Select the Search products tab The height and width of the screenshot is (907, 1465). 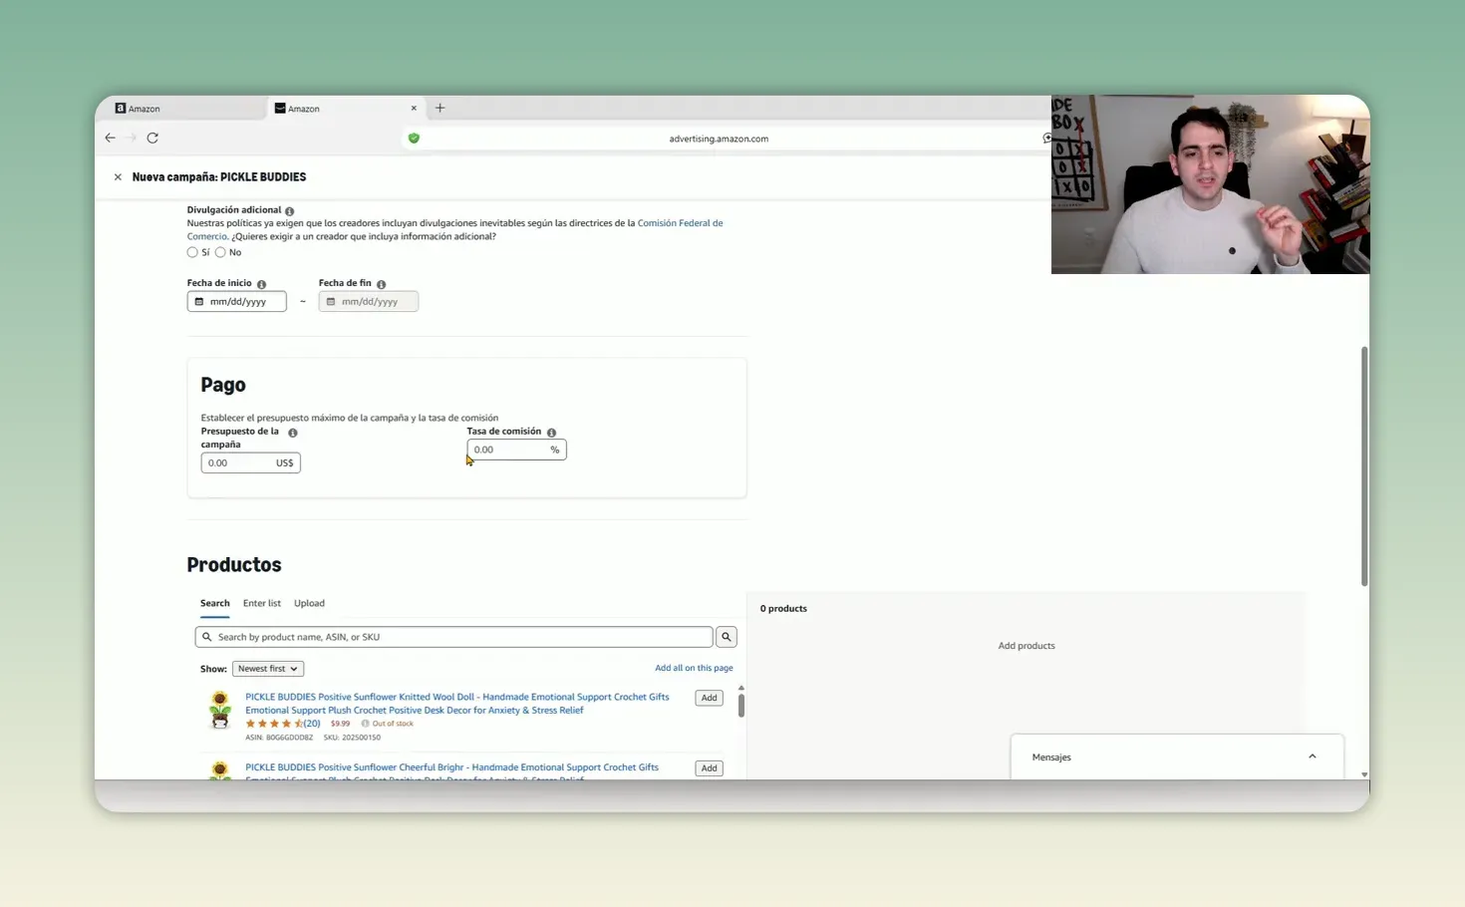coord(214,603)
